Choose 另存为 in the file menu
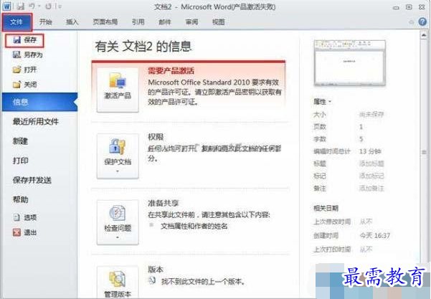 pyautogui.click(x=27, y=54)
